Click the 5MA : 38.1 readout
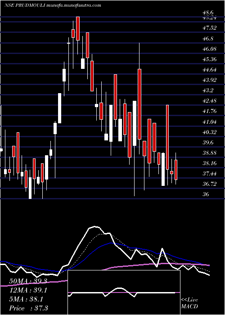 [x=26, y=299]
